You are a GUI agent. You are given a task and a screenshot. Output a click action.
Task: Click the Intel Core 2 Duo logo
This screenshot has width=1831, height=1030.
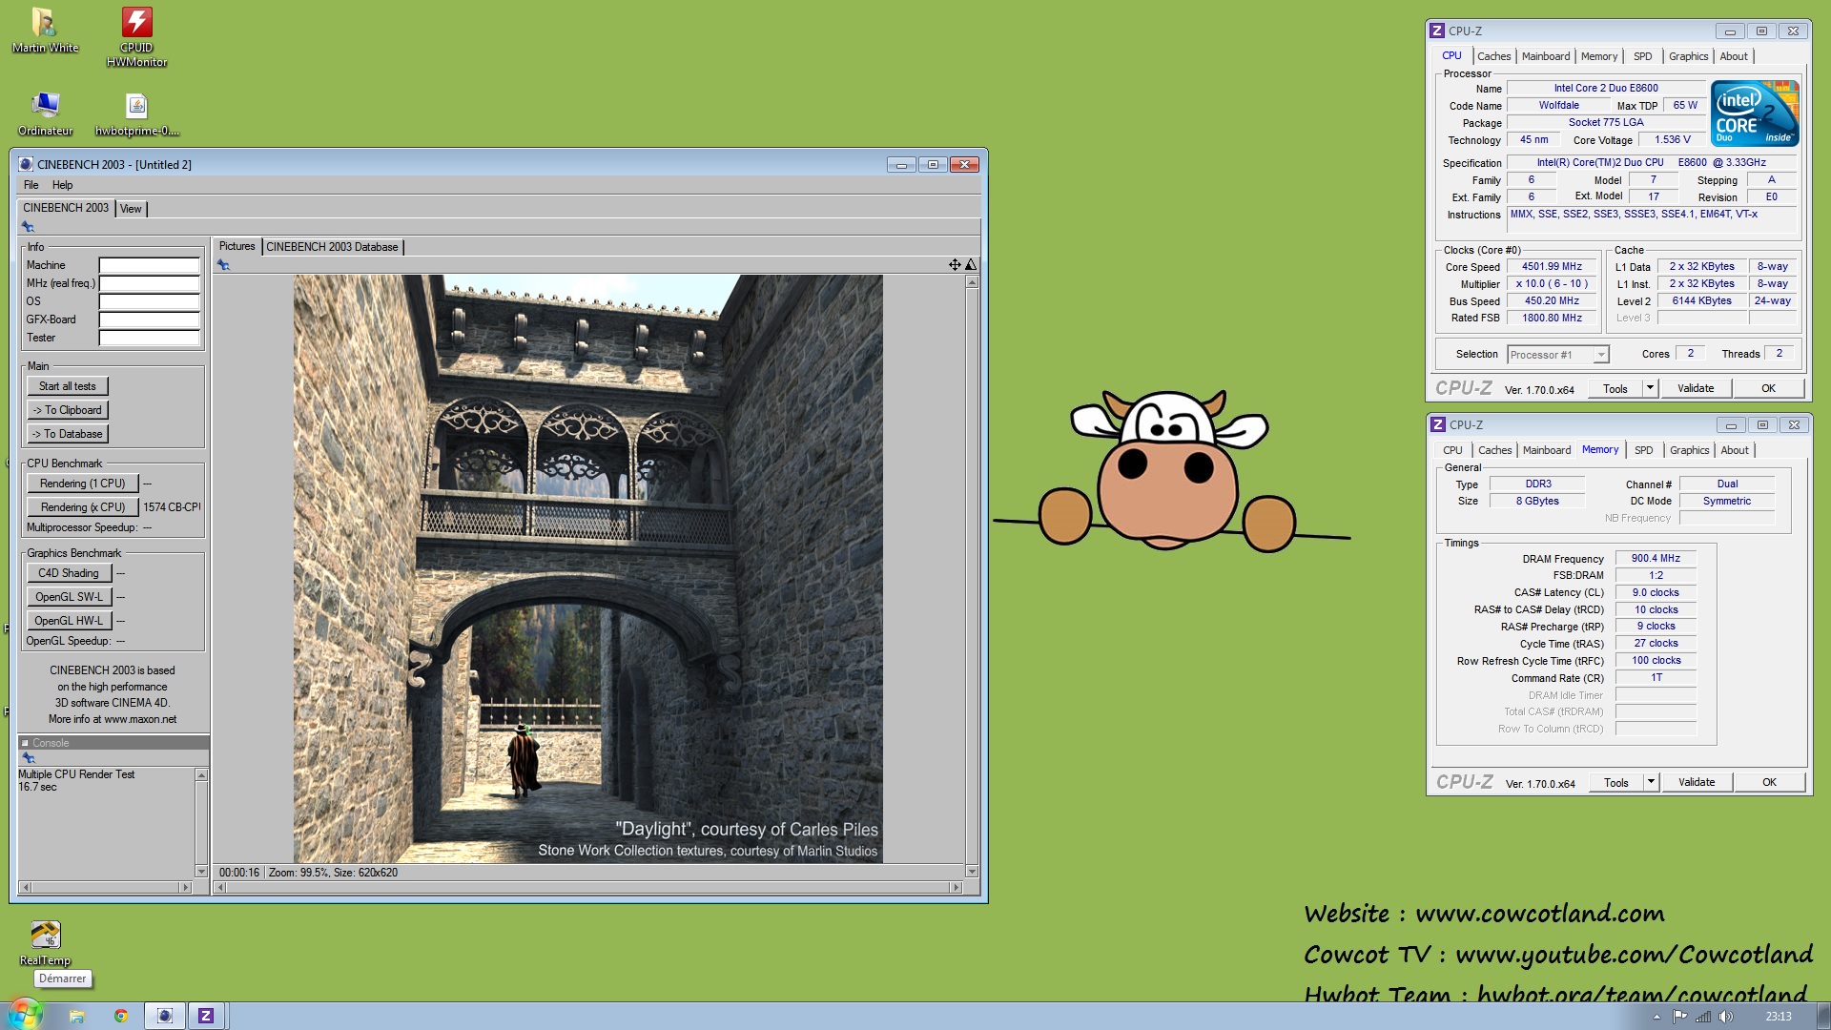tap(1755, 113)
